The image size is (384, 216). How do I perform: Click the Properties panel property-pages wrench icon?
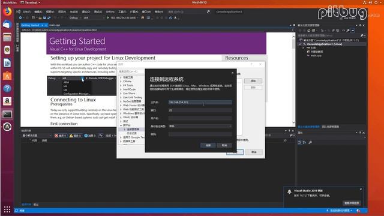(x=310, y=142)
